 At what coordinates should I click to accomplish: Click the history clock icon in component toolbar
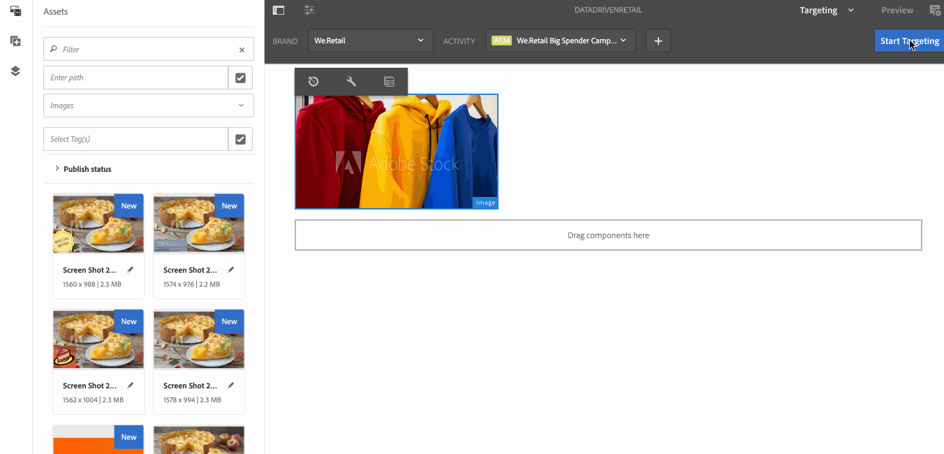(x=314, y=82)
